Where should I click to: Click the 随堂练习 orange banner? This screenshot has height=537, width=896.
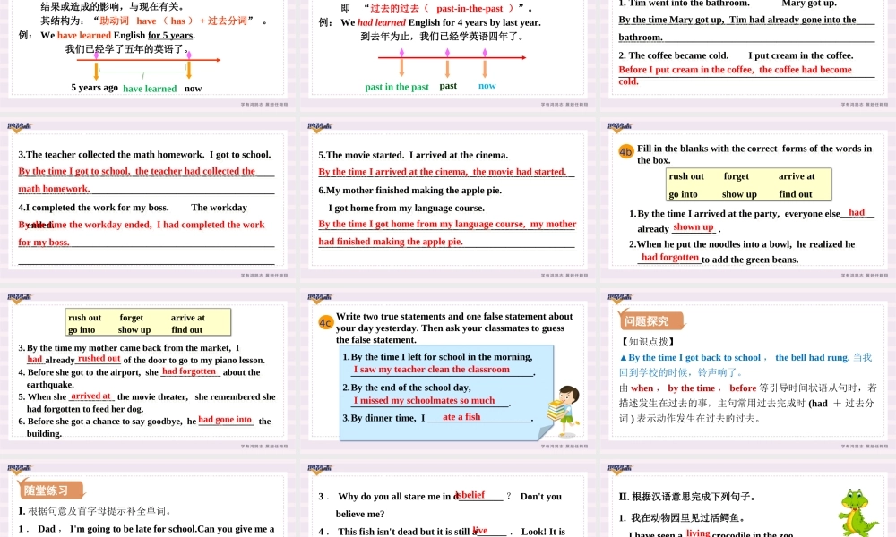pyautogui.click(x=49, y=490)
